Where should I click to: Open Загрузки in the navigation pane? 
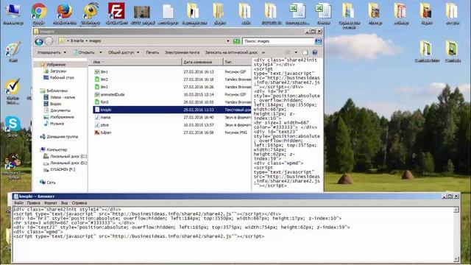coord(58,71)
